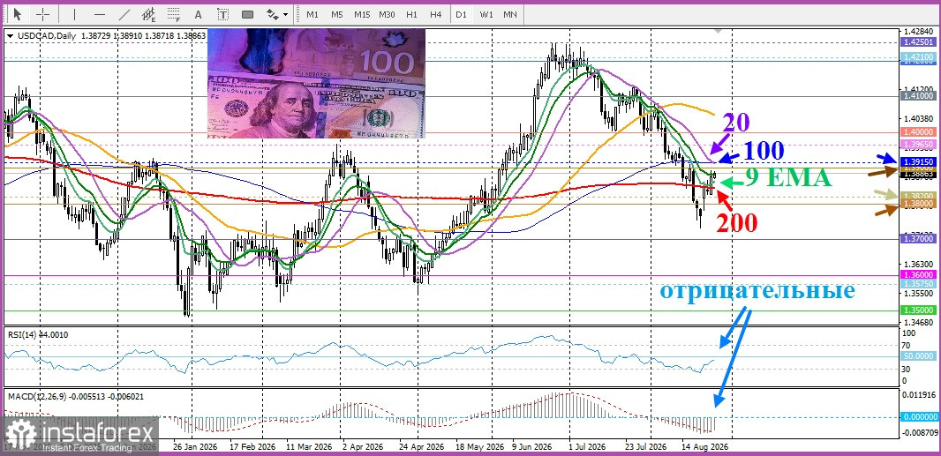This screenshot has height=456, width=941.
Task: Switch chart to M15 timeframe
Action: [362, 14]
